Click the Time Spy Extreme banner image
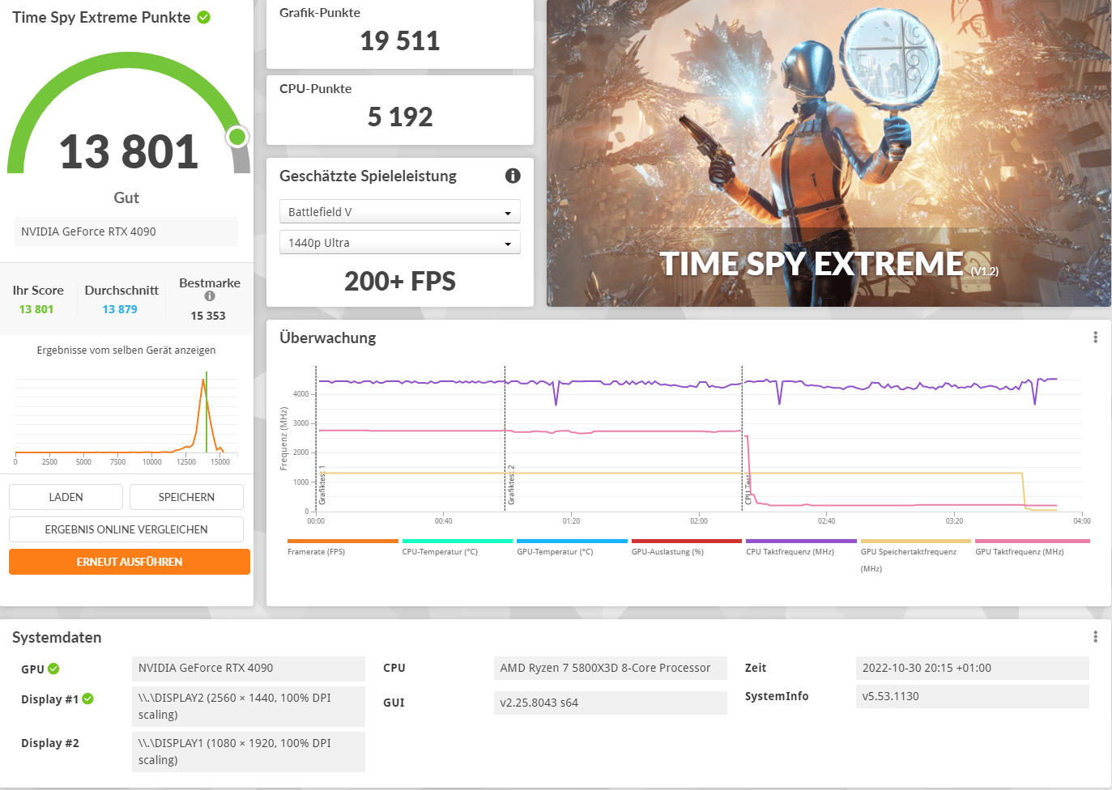The image size is (1112, 790). [x=829, y=153]
